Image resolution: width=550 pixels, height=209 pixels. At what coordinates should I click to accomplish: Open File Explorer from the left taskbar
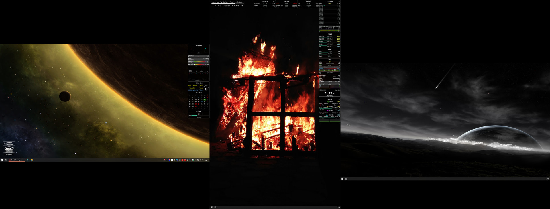tap(32, 160)
